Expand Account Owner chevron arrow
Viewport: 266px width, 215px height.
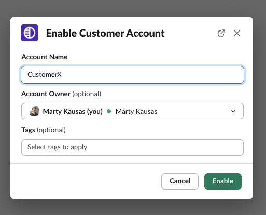[233, 111]
